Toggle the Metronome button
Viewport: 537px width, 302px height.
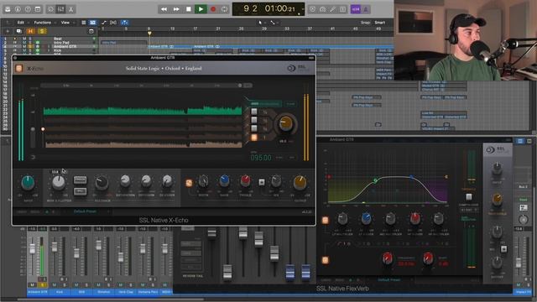[366, 9]
